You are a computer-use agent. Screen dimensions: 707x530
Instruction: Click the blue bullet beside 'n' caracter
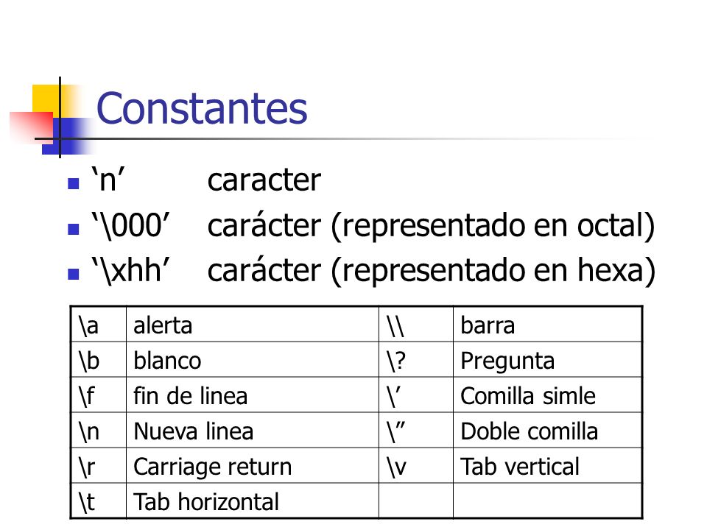pyautogui.click(x=74, y=183)
